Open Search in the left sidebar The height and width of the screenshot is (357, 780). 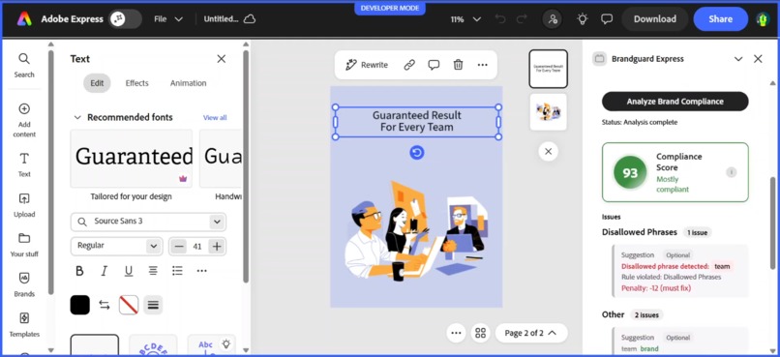pyautogui.click(x=24, y=65)
